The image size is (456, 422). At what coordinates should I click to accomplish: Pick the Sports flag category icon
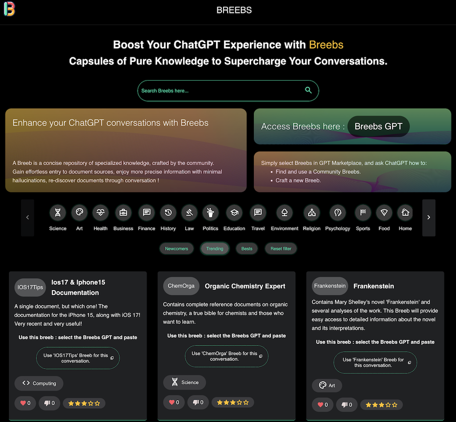[x=363, y=213]
